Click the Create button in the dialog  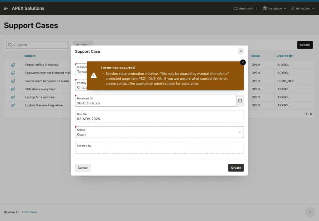click(236, 168)
